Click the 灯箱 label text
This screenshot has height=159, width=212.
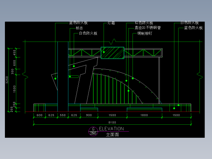pyautogui.click(x=111, y=23)
